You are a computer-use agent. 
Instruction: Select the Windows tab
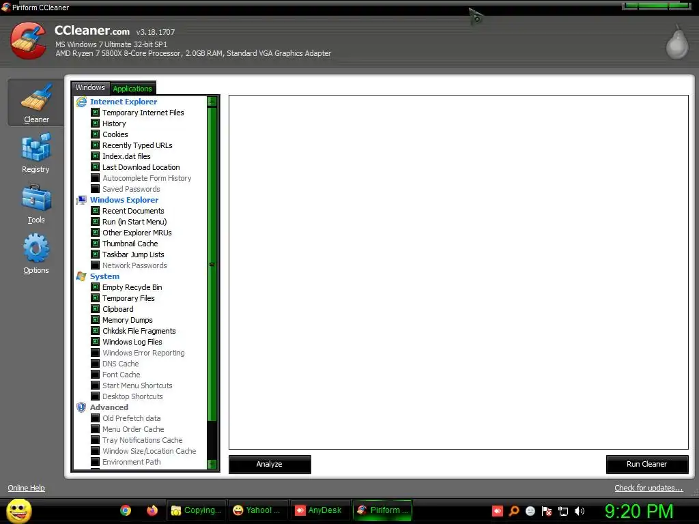(x=90, y=87)
